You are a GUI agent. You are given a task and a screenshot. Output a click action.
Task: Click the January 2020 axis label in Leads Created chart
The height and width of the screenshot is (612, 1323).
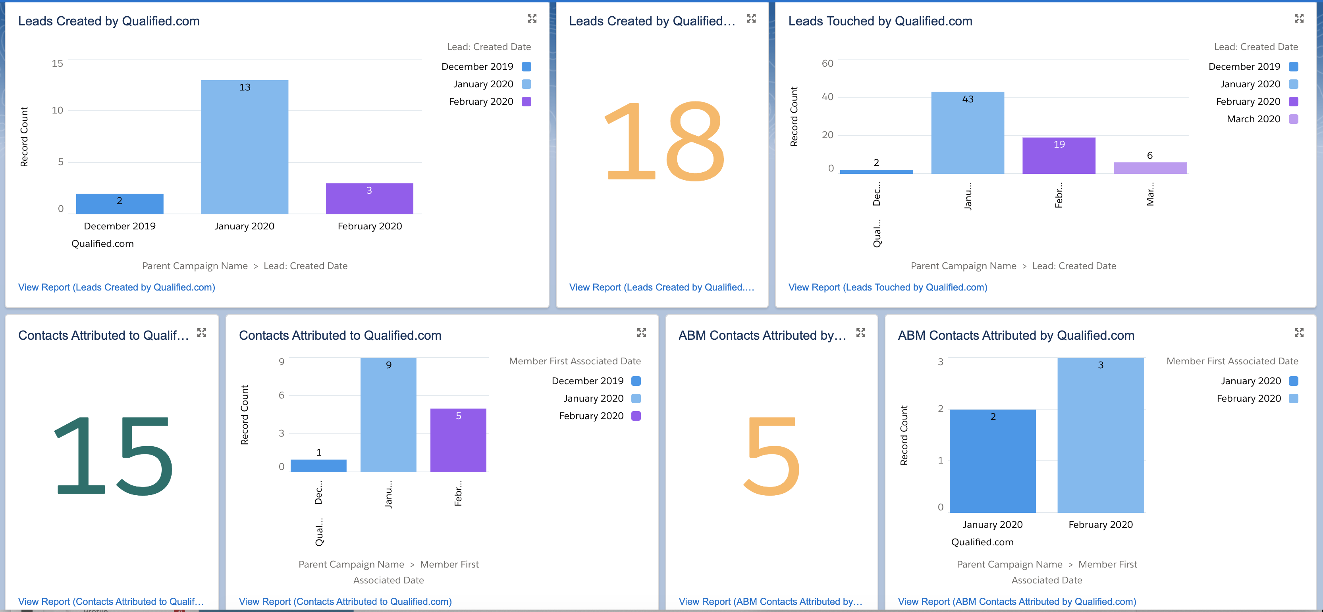pyautogui.click(x=245, y=226)
